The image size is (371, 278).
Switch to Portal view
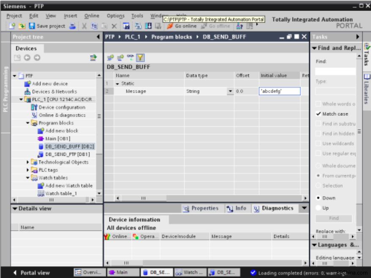[31, 273]
